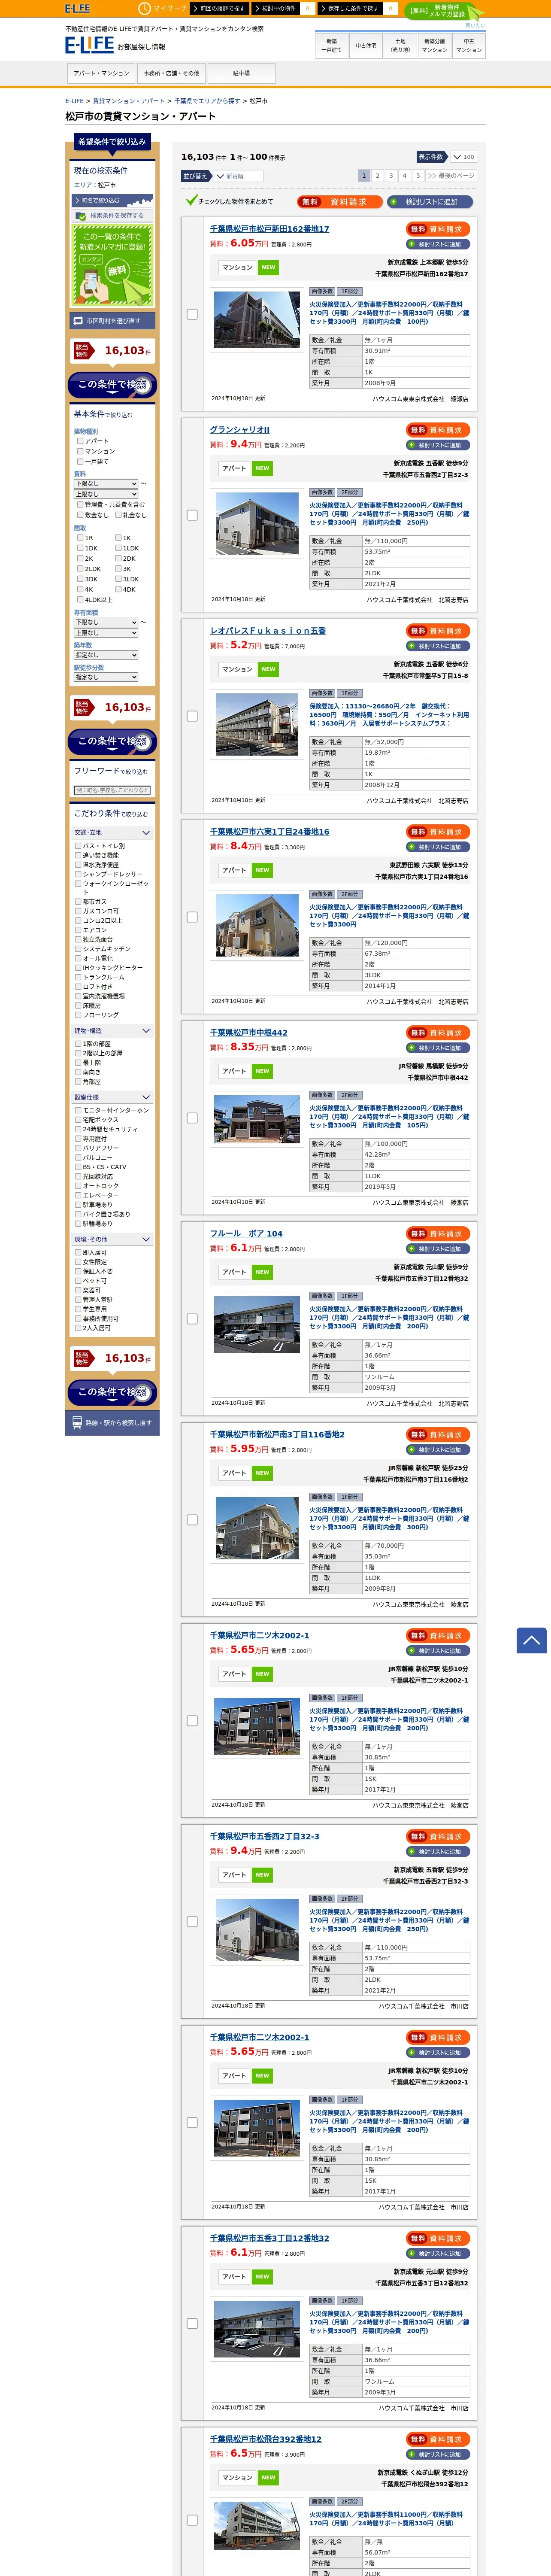
Task: Click the top 検討リストに追加 bulk button
Action: pos(431,201)
